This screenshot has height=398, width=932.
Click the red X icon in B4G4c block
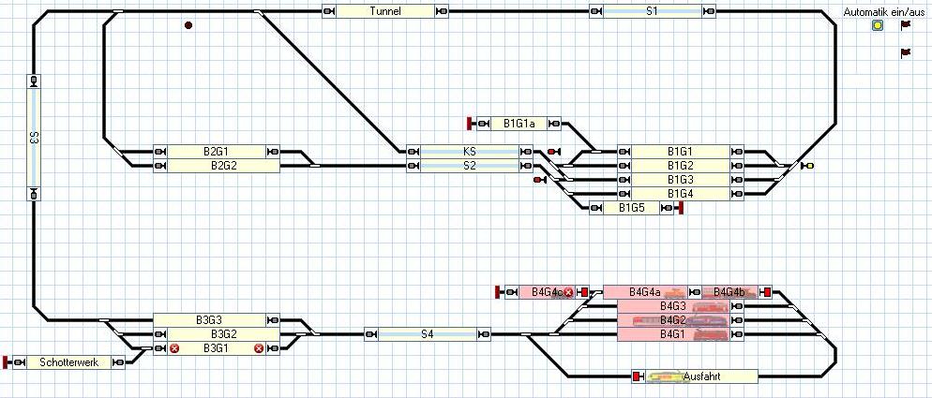567,292
